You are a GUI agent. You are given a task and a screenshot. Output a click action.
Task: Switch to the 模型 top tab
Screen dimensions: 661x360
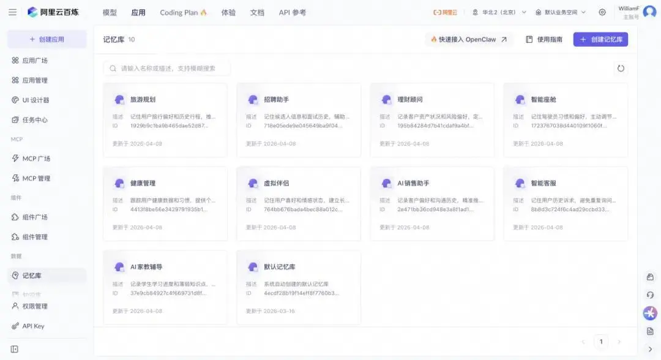coord(110,12)
